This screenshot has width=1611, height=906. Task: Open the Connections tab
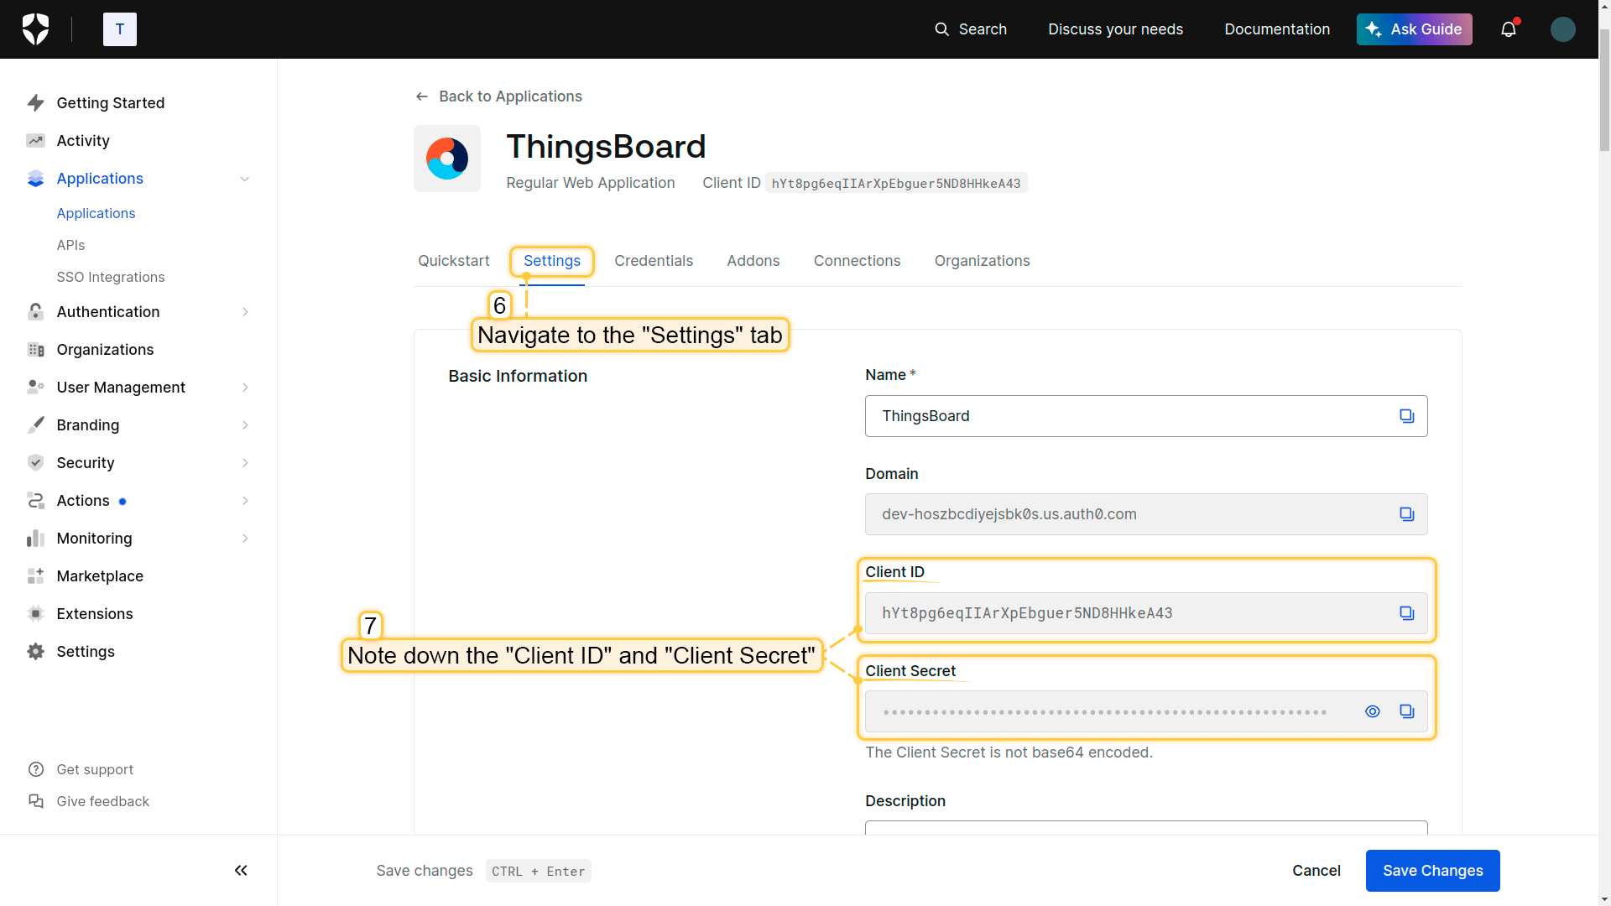tap(857, 261)
